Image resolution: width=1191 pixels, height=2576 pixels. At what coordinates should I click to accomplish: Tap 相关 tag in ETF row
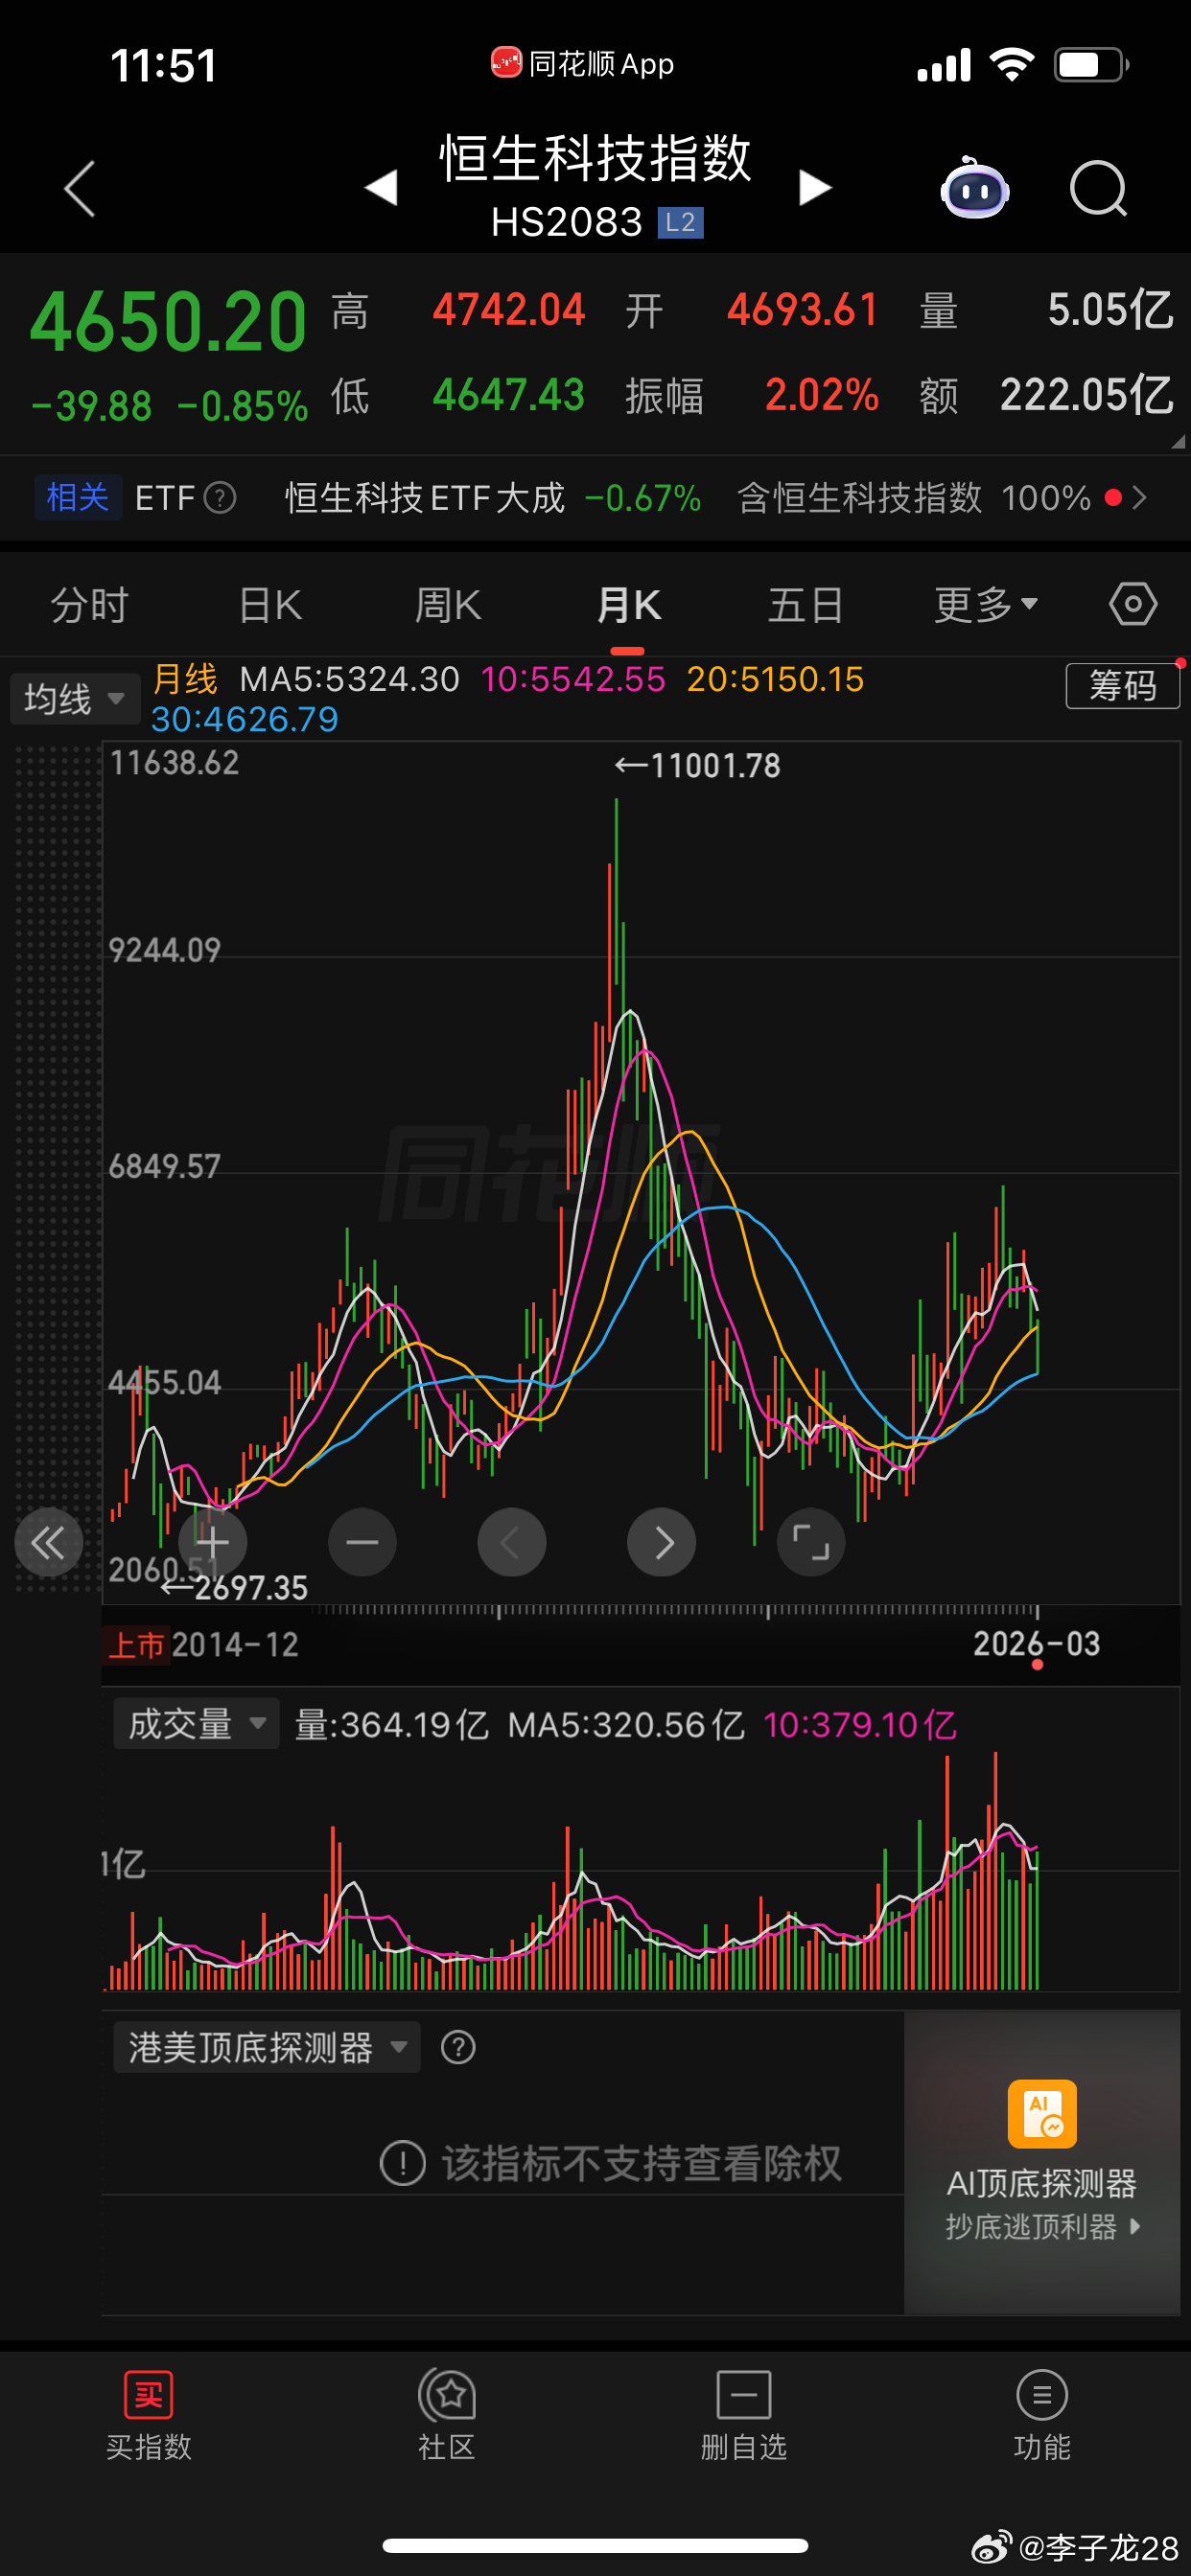[x=78, y=497]
